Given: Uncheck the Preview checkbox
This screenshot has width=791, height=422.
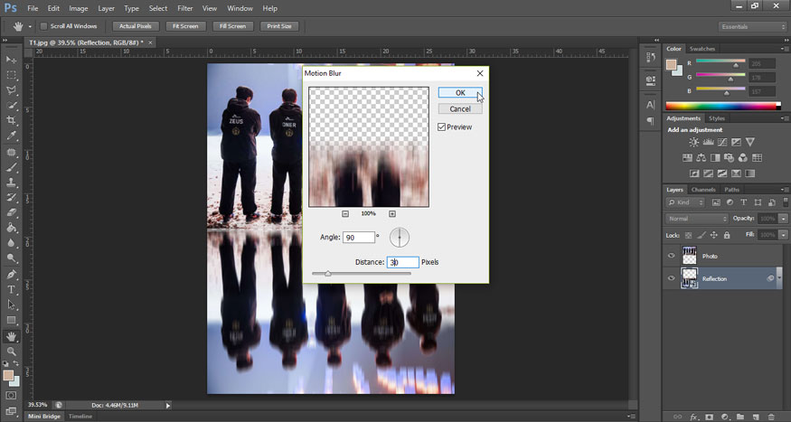Looking at the screenshot, I should (442, 127).
